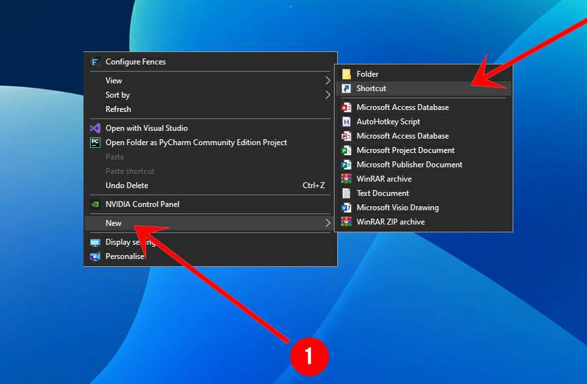Click the Microsoft Publisher Document icon

click(346, 165)
